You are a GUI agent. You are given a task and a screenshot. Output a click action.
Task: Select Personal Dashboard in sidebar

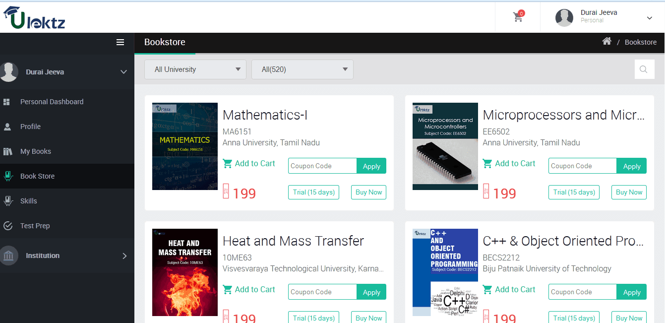52,102
